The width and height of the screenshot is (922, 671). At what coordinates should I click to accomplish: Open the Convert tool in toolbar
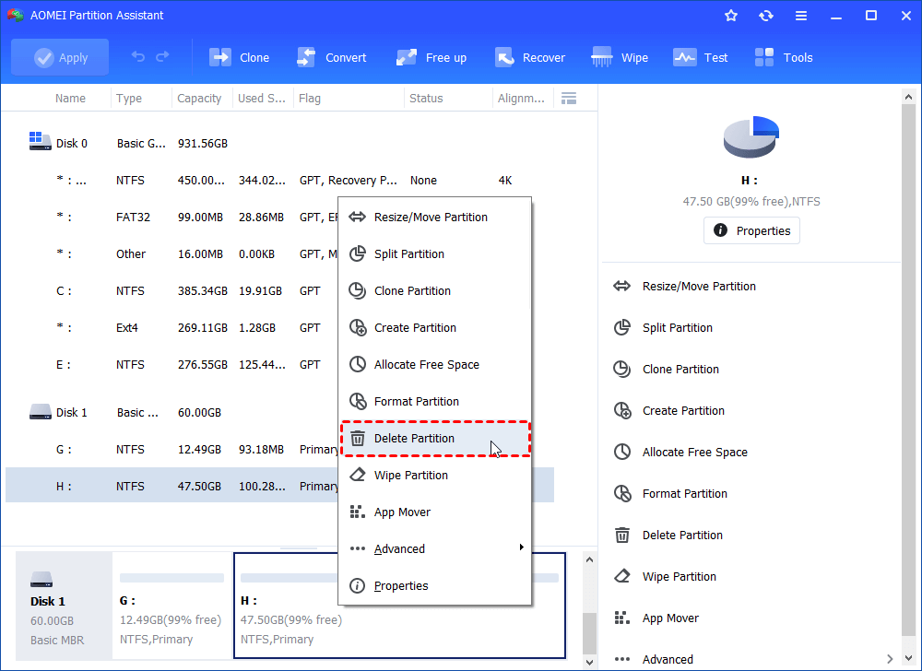click(331, 57)
